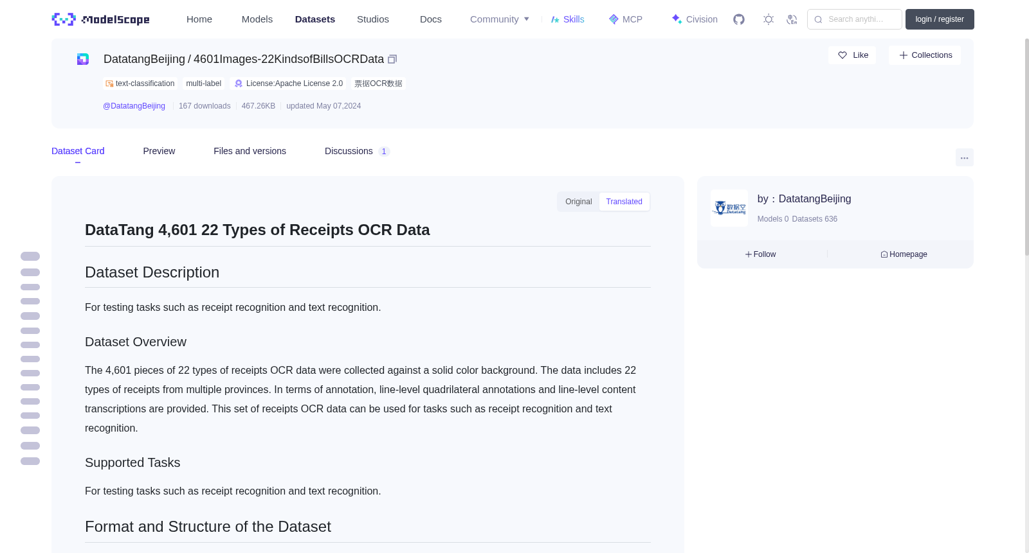Click the DataTang 4,601 22 Types title heading
Image resolution: width=1029 pixels, height=553 pixels.
(x=257, y=230)
